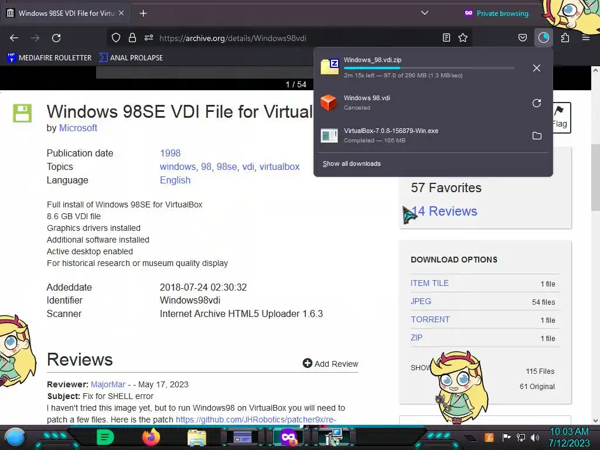The image size is (600, 450).
Task: Open the vdi topic link
Action: (x=248, y=167)
